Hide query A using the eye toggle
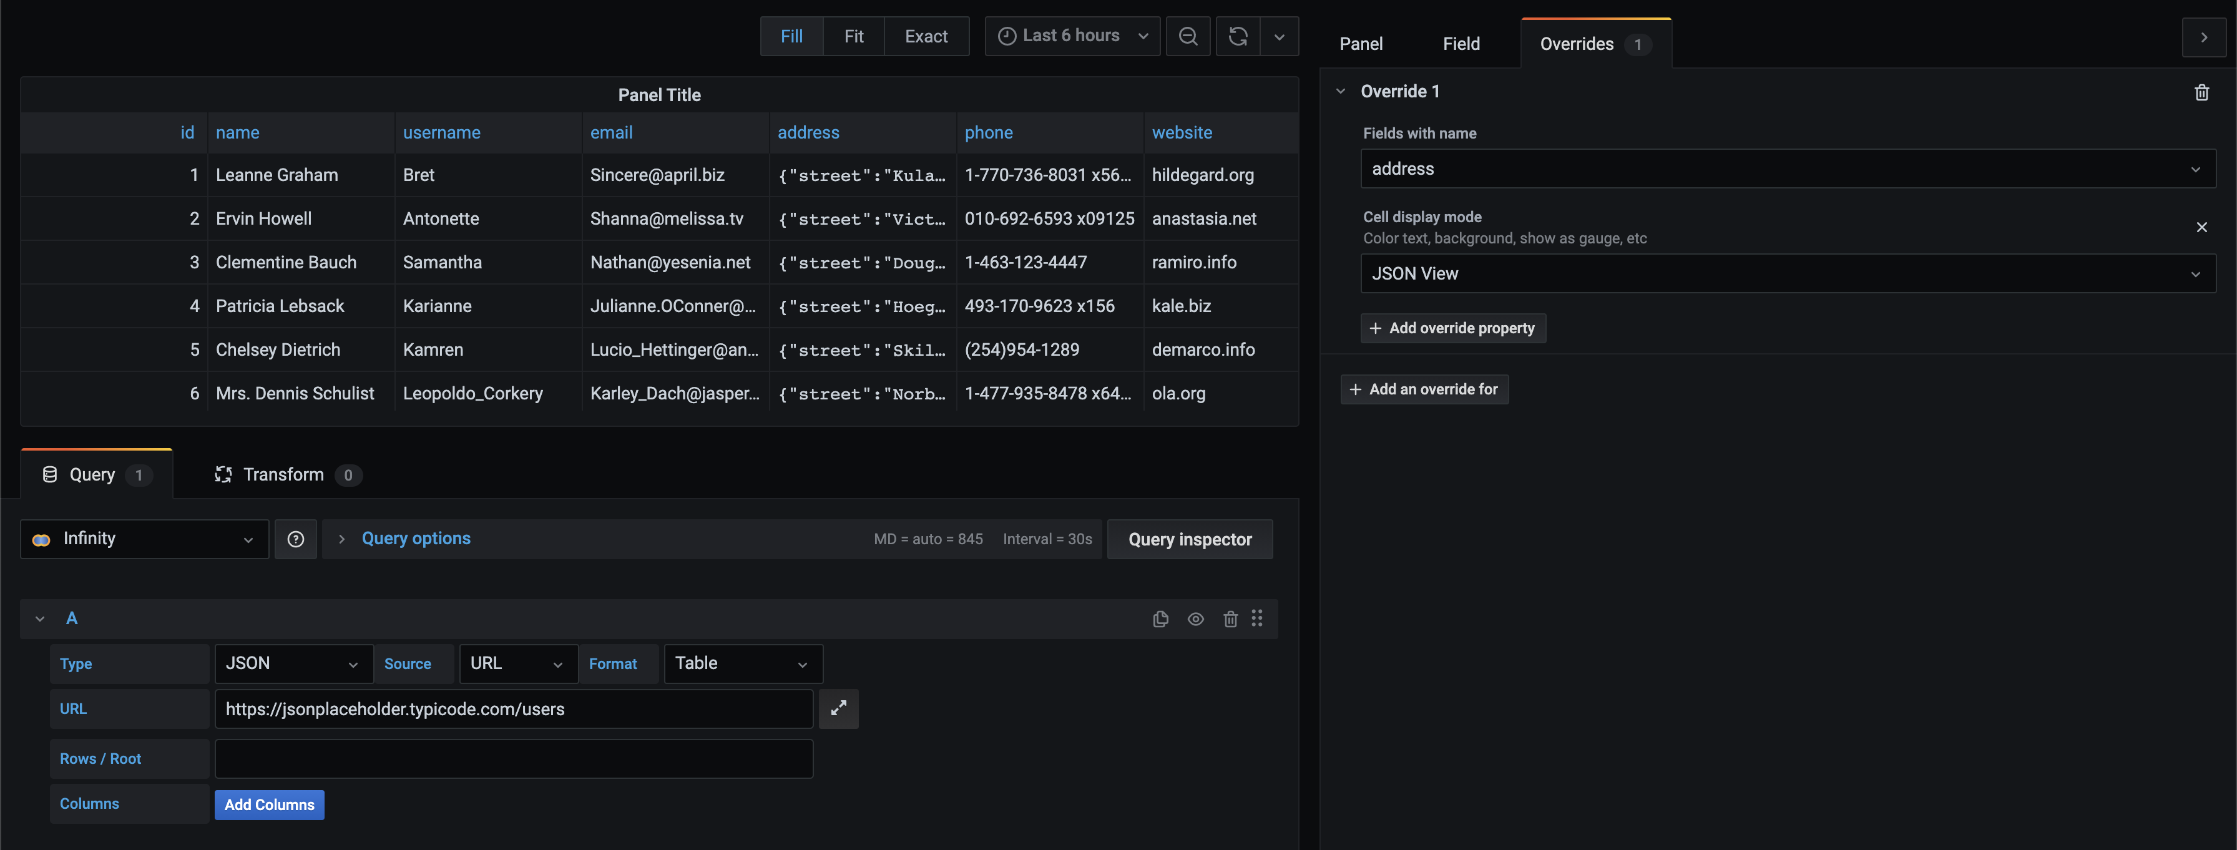The height and width of the screenshot is (850, 2237). point(1196,618)
